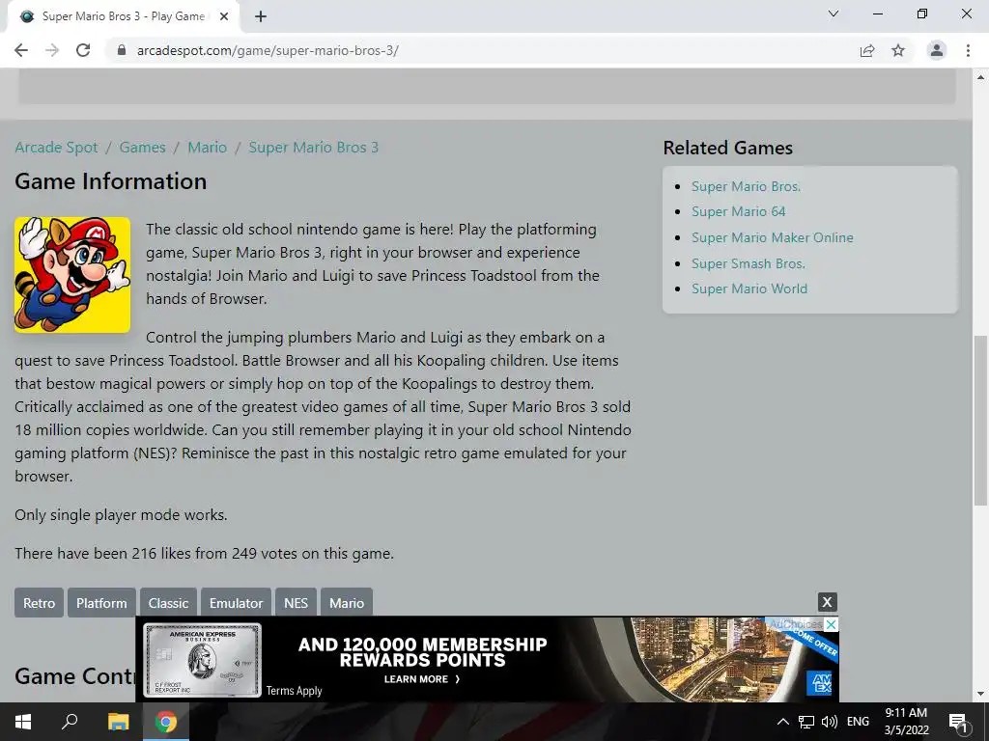Viewport: 989px width, 741px height.
Task: Open network status tray icon
Action: pos(806,722)
